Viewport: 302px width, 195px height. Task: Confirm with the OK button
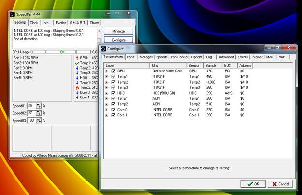[253, 184]
